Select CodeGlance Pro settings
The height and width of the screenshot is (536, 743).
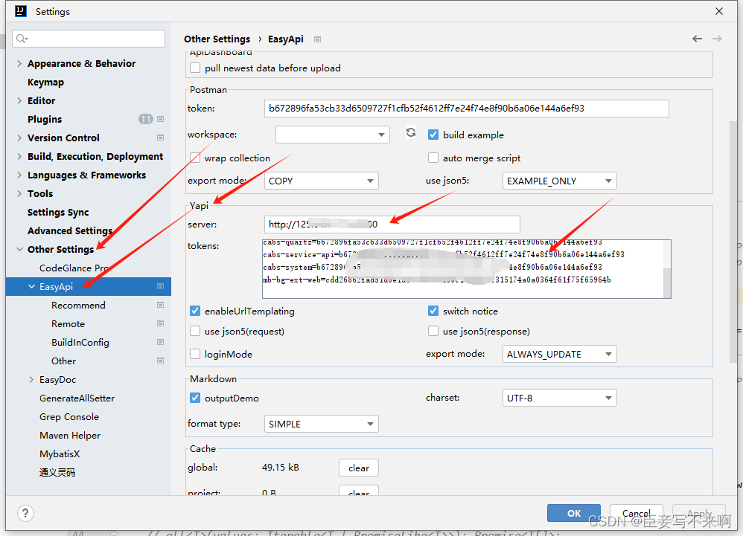tap(74, 268)
